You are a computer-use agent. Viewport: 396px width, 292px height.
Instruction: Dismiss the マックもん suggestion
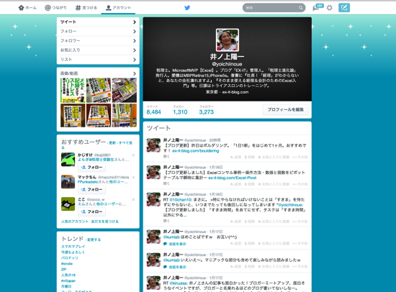pyautogui.click(x=133, y=177)
